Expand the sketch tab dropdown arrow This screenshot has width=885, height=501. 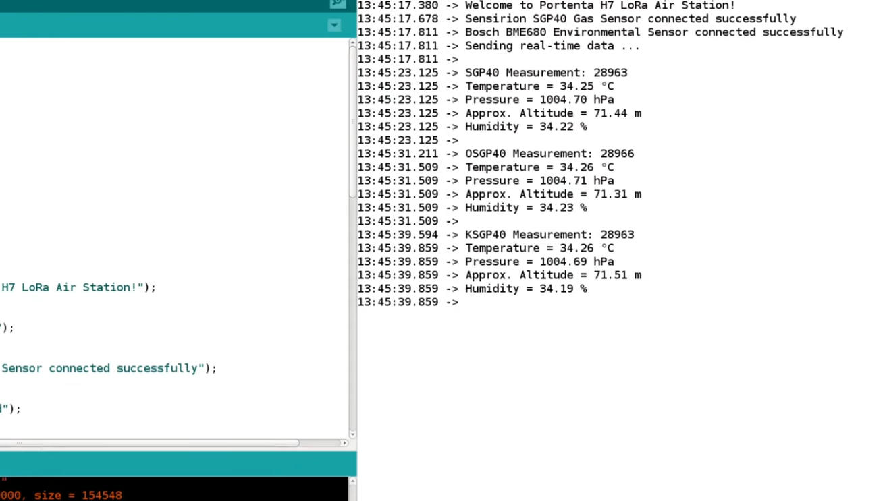click(334, 26)
